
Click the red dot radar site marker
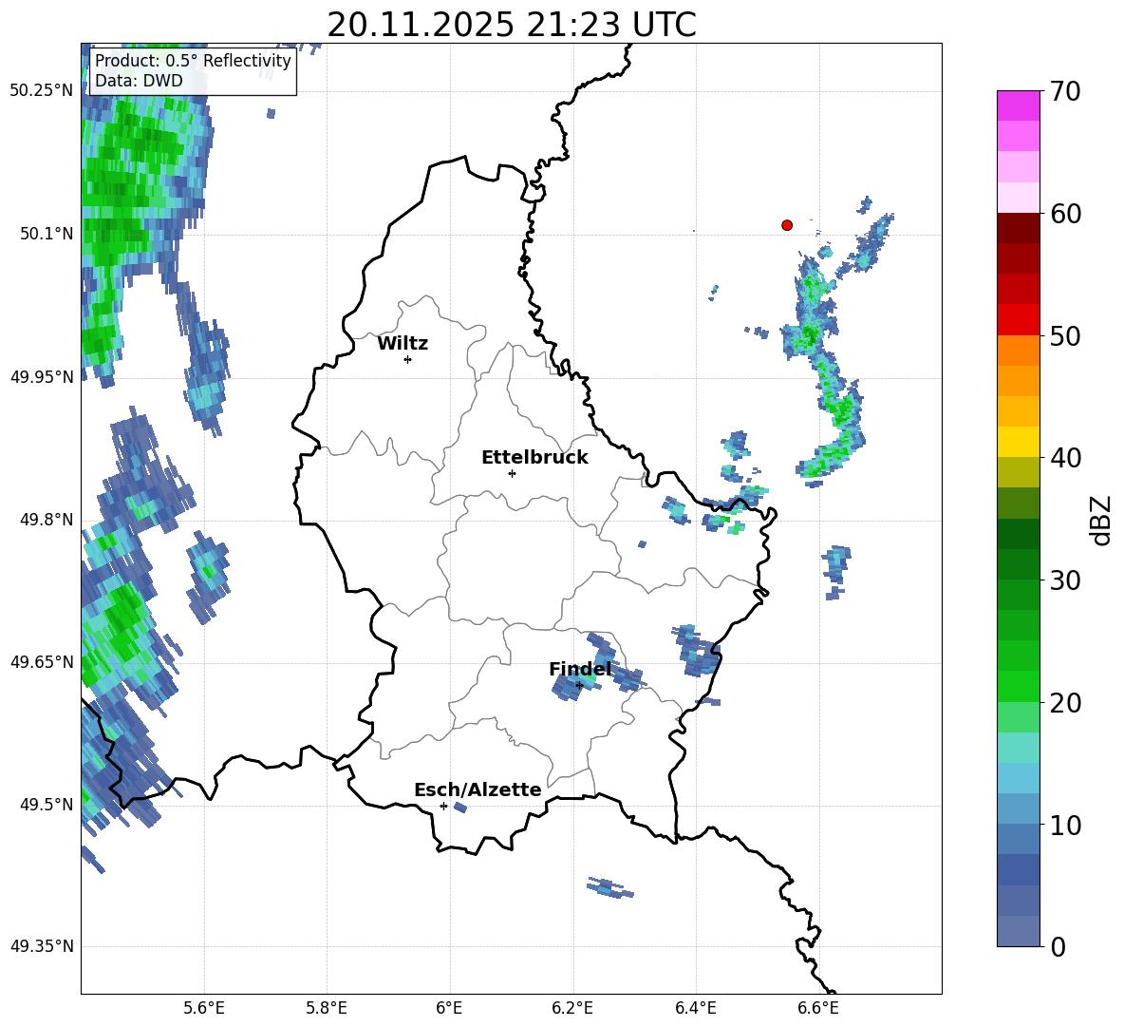(x=787, y=225)
